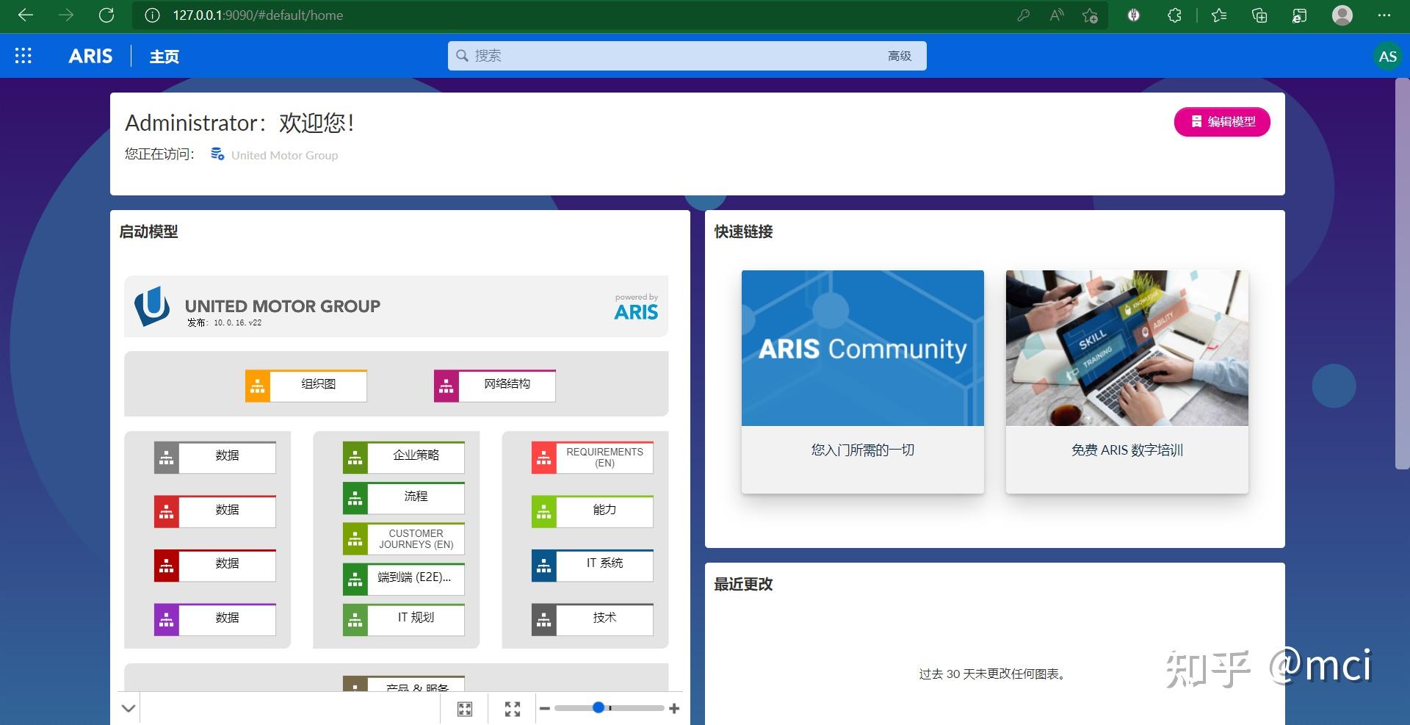Open the 网络结构 model tile

[495, 386]
